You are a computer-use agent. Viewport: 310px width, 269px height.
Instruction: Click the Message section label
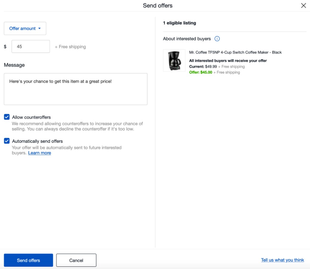click(14, 65)
